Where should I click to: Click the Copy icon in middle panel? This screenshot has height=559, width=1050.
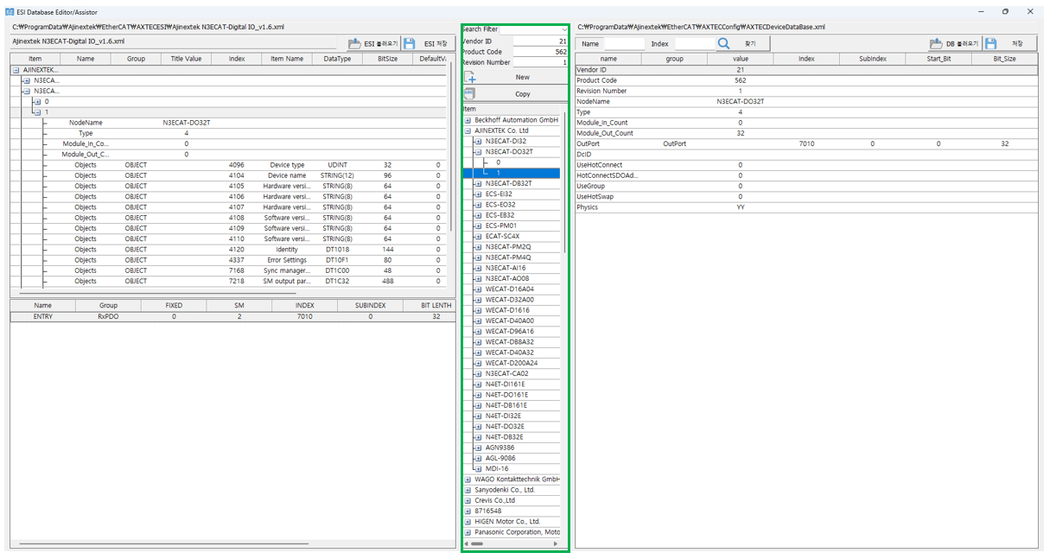click(x=469, y=93)
